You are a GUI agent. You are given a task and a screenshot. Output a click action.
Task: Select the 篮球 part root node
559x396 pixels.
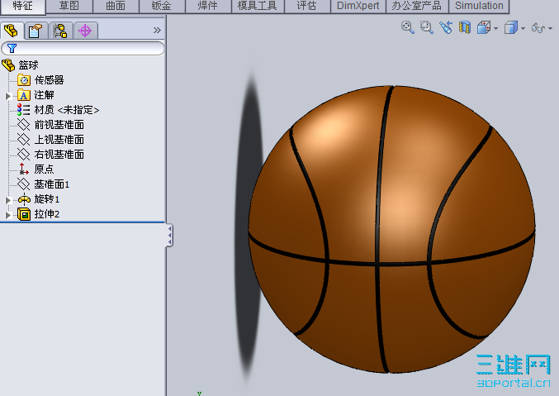coord(28,65)
